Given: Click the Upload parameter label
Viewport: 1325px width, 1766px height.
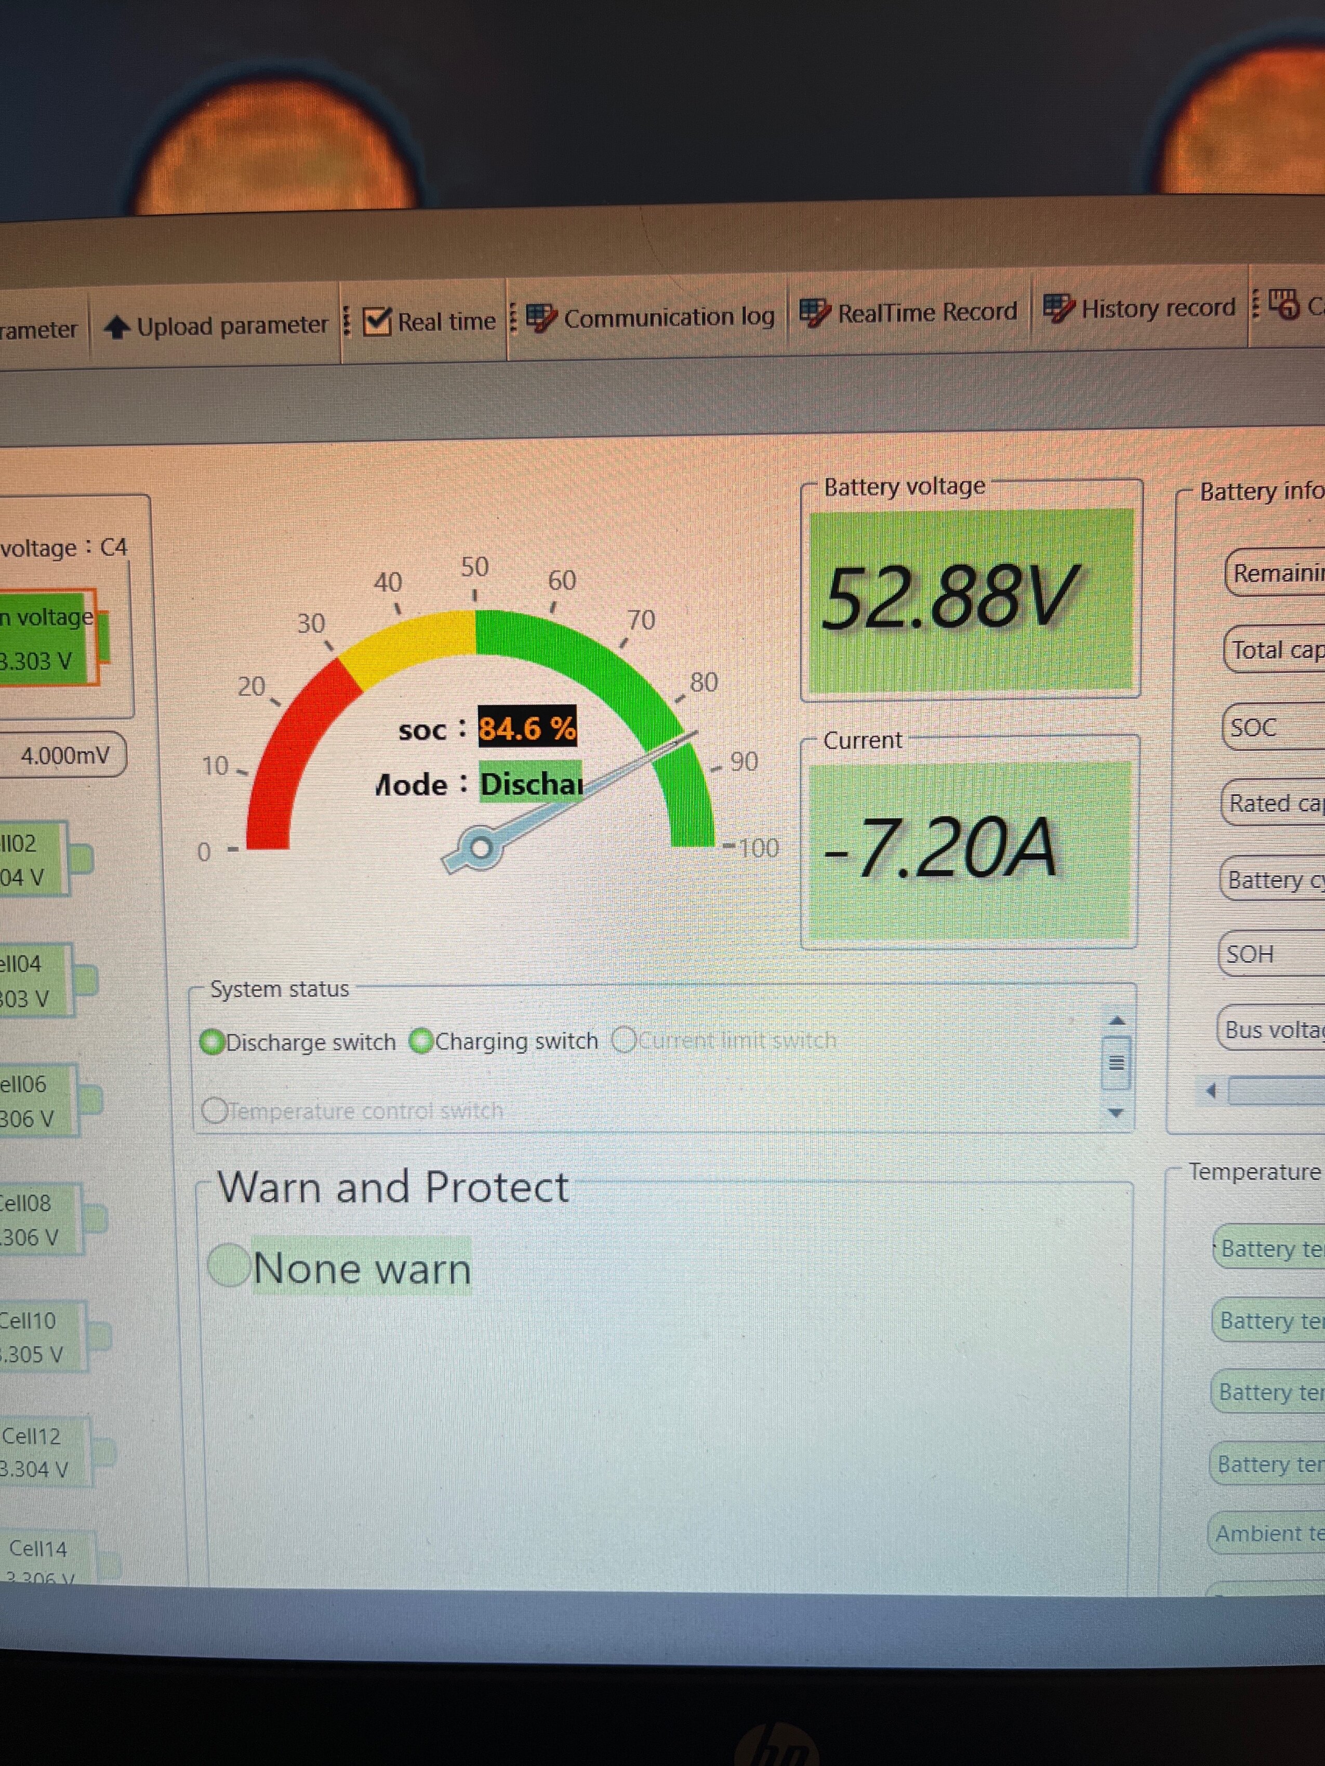Looking at the screenshot, I should (232, 326).
